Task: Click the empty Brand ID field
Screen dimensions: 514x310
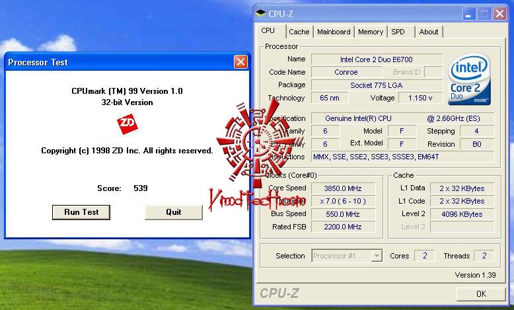Action: coord(433,72)
